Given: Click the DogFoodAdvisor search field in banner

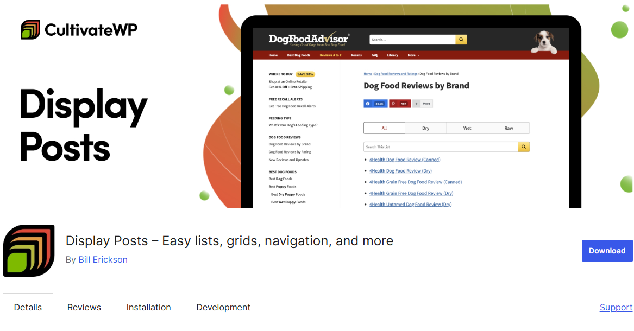Looking at the screenshot, I should click(412, 40).
